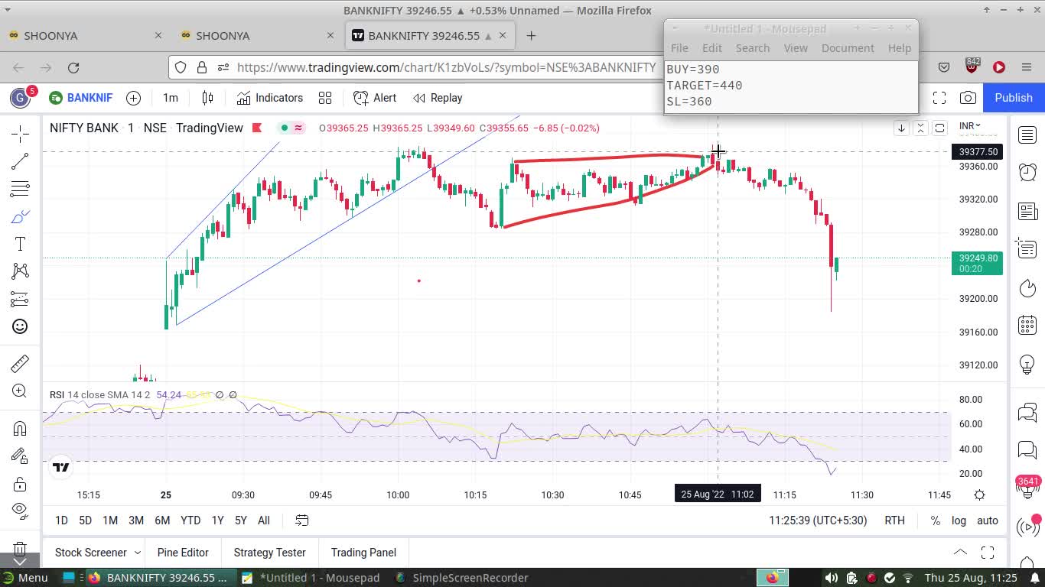Screen dimensions: 1045x587
Task: Open the calendar panel
Action: pos(1027,326)
